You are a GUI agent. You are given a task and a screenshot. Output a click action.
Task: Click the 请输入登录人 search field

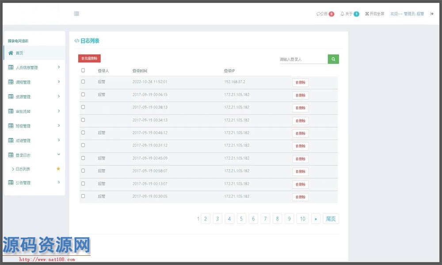[x=303, y=59]
